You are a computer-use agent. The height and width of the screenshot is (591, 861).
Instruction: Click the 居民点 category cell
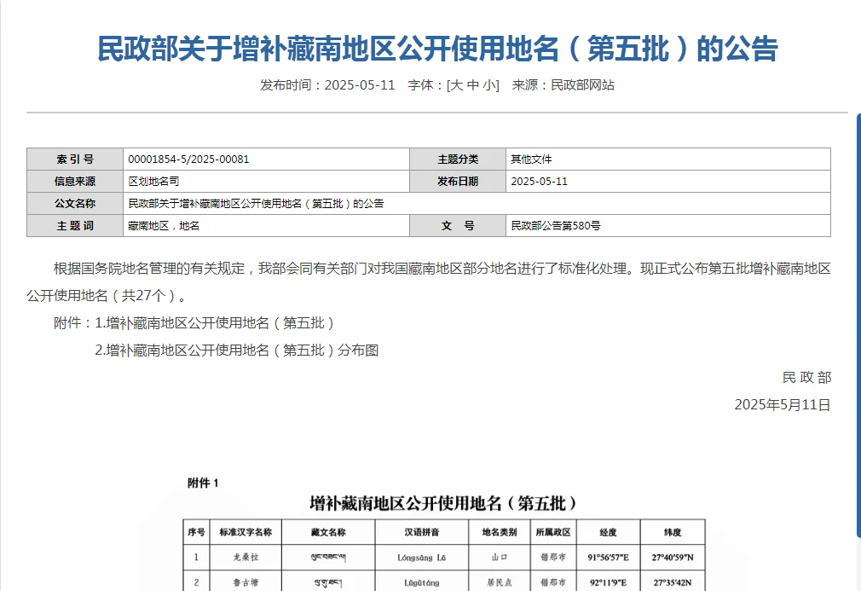(500, 581)
